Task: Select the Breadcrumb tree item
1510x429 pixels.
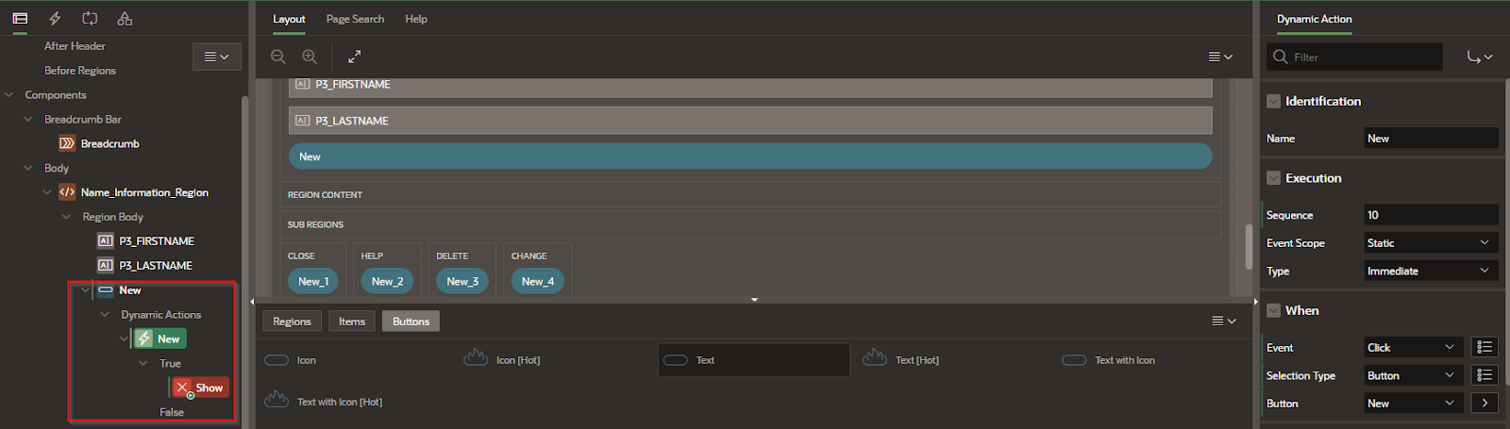Action: point(99,143)
